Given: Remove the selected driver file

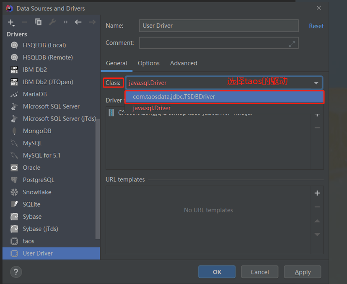Looking at the screenshot, I should pos(317,128).
